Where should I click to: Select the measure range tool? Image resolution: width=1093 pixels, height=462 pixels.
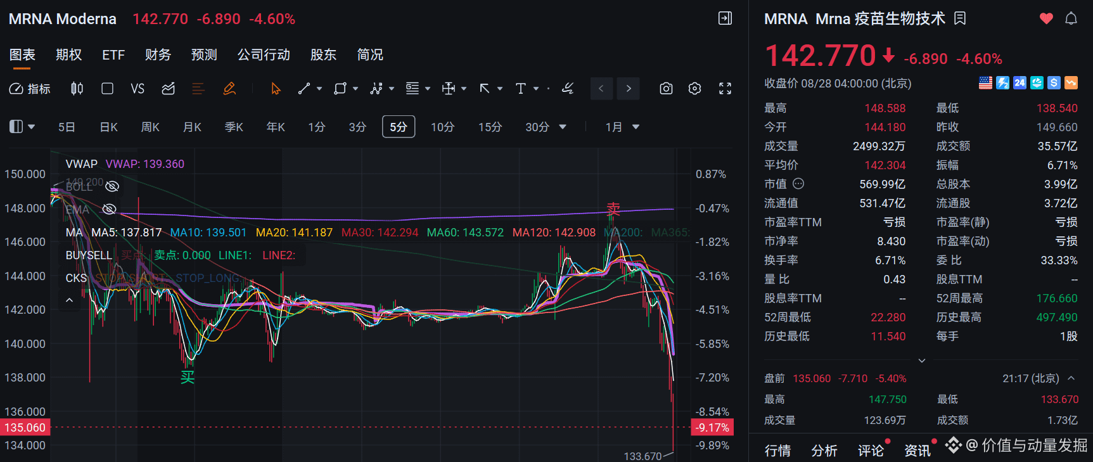[449, 89]
